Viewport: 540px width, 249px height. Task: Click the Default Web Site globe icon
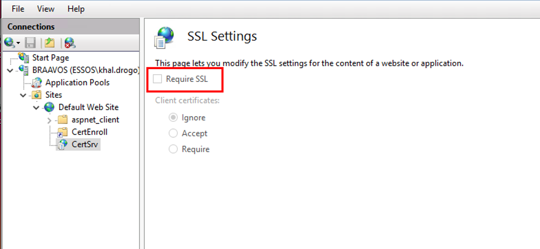49,107
